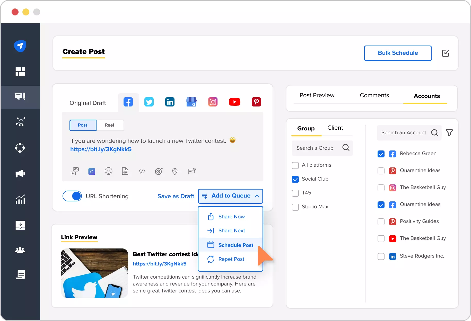
Task: Open the Accounts tab
Action: click(427, 96)
